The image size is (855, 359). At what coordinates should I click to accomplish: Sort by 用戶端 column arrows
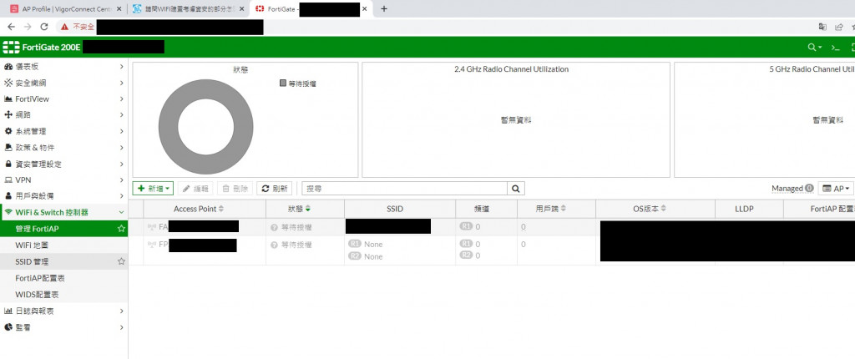click(563, 209)
